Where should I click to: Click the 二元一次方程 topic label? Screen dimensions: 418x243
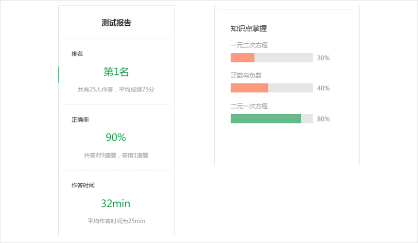pyautogui.click(x=249, y=106)
